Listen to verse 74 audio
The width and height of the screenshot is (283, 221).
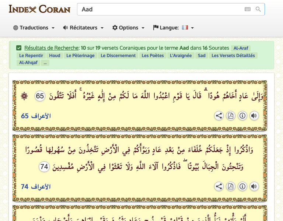(254, 187)
